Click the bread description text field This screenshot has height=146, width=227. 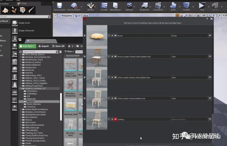pos(144,35)
